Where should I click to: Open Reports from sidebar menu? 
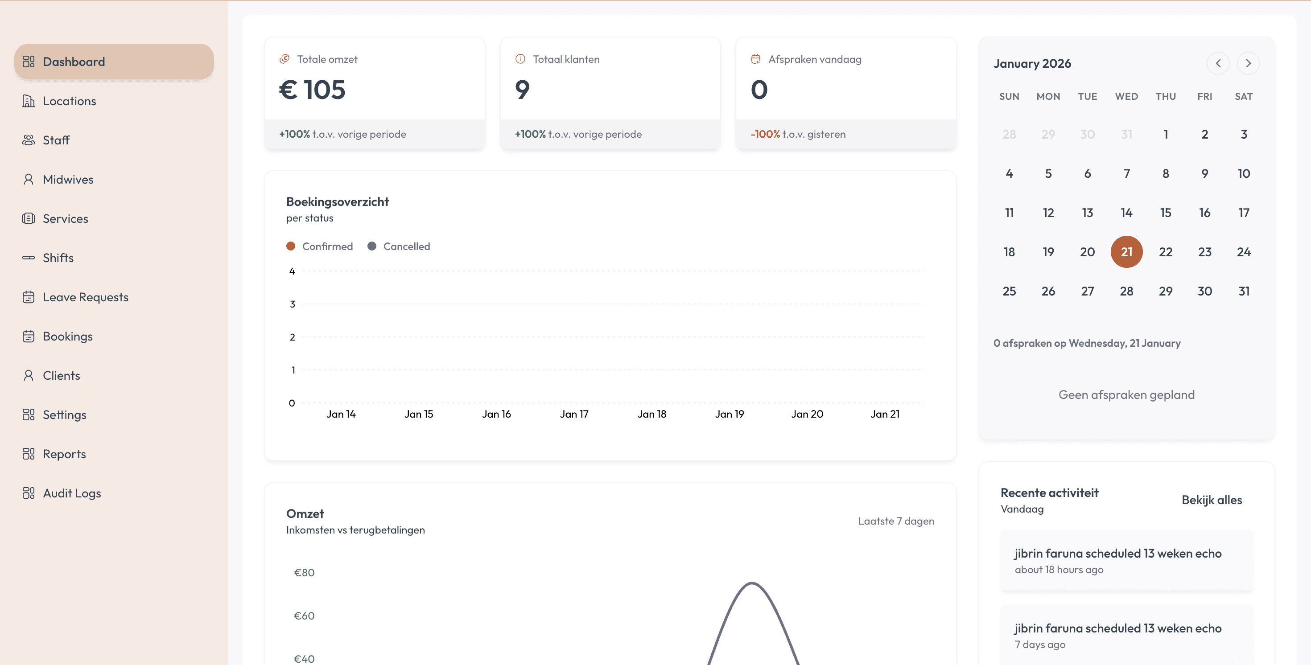tap(64, 453)
